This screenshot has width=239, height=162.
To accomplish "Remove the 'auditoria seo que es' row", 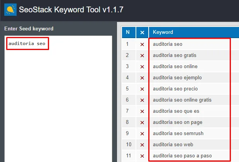I will click(x=142, y=111).
